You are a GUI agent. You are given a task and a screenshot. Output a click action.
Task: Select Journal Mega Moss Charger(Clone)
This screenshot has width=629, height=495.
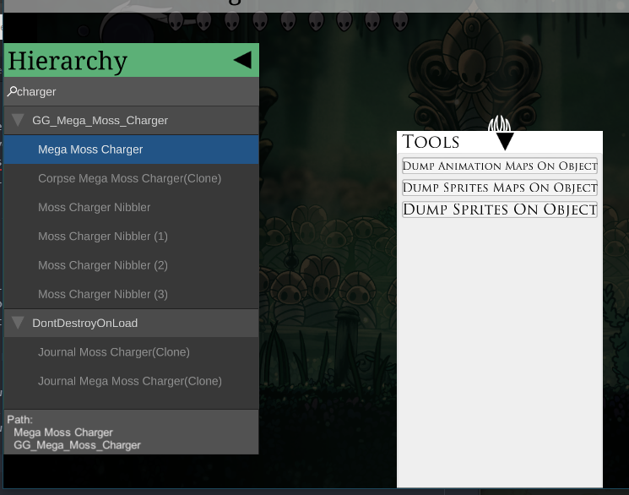pos(129,381)
